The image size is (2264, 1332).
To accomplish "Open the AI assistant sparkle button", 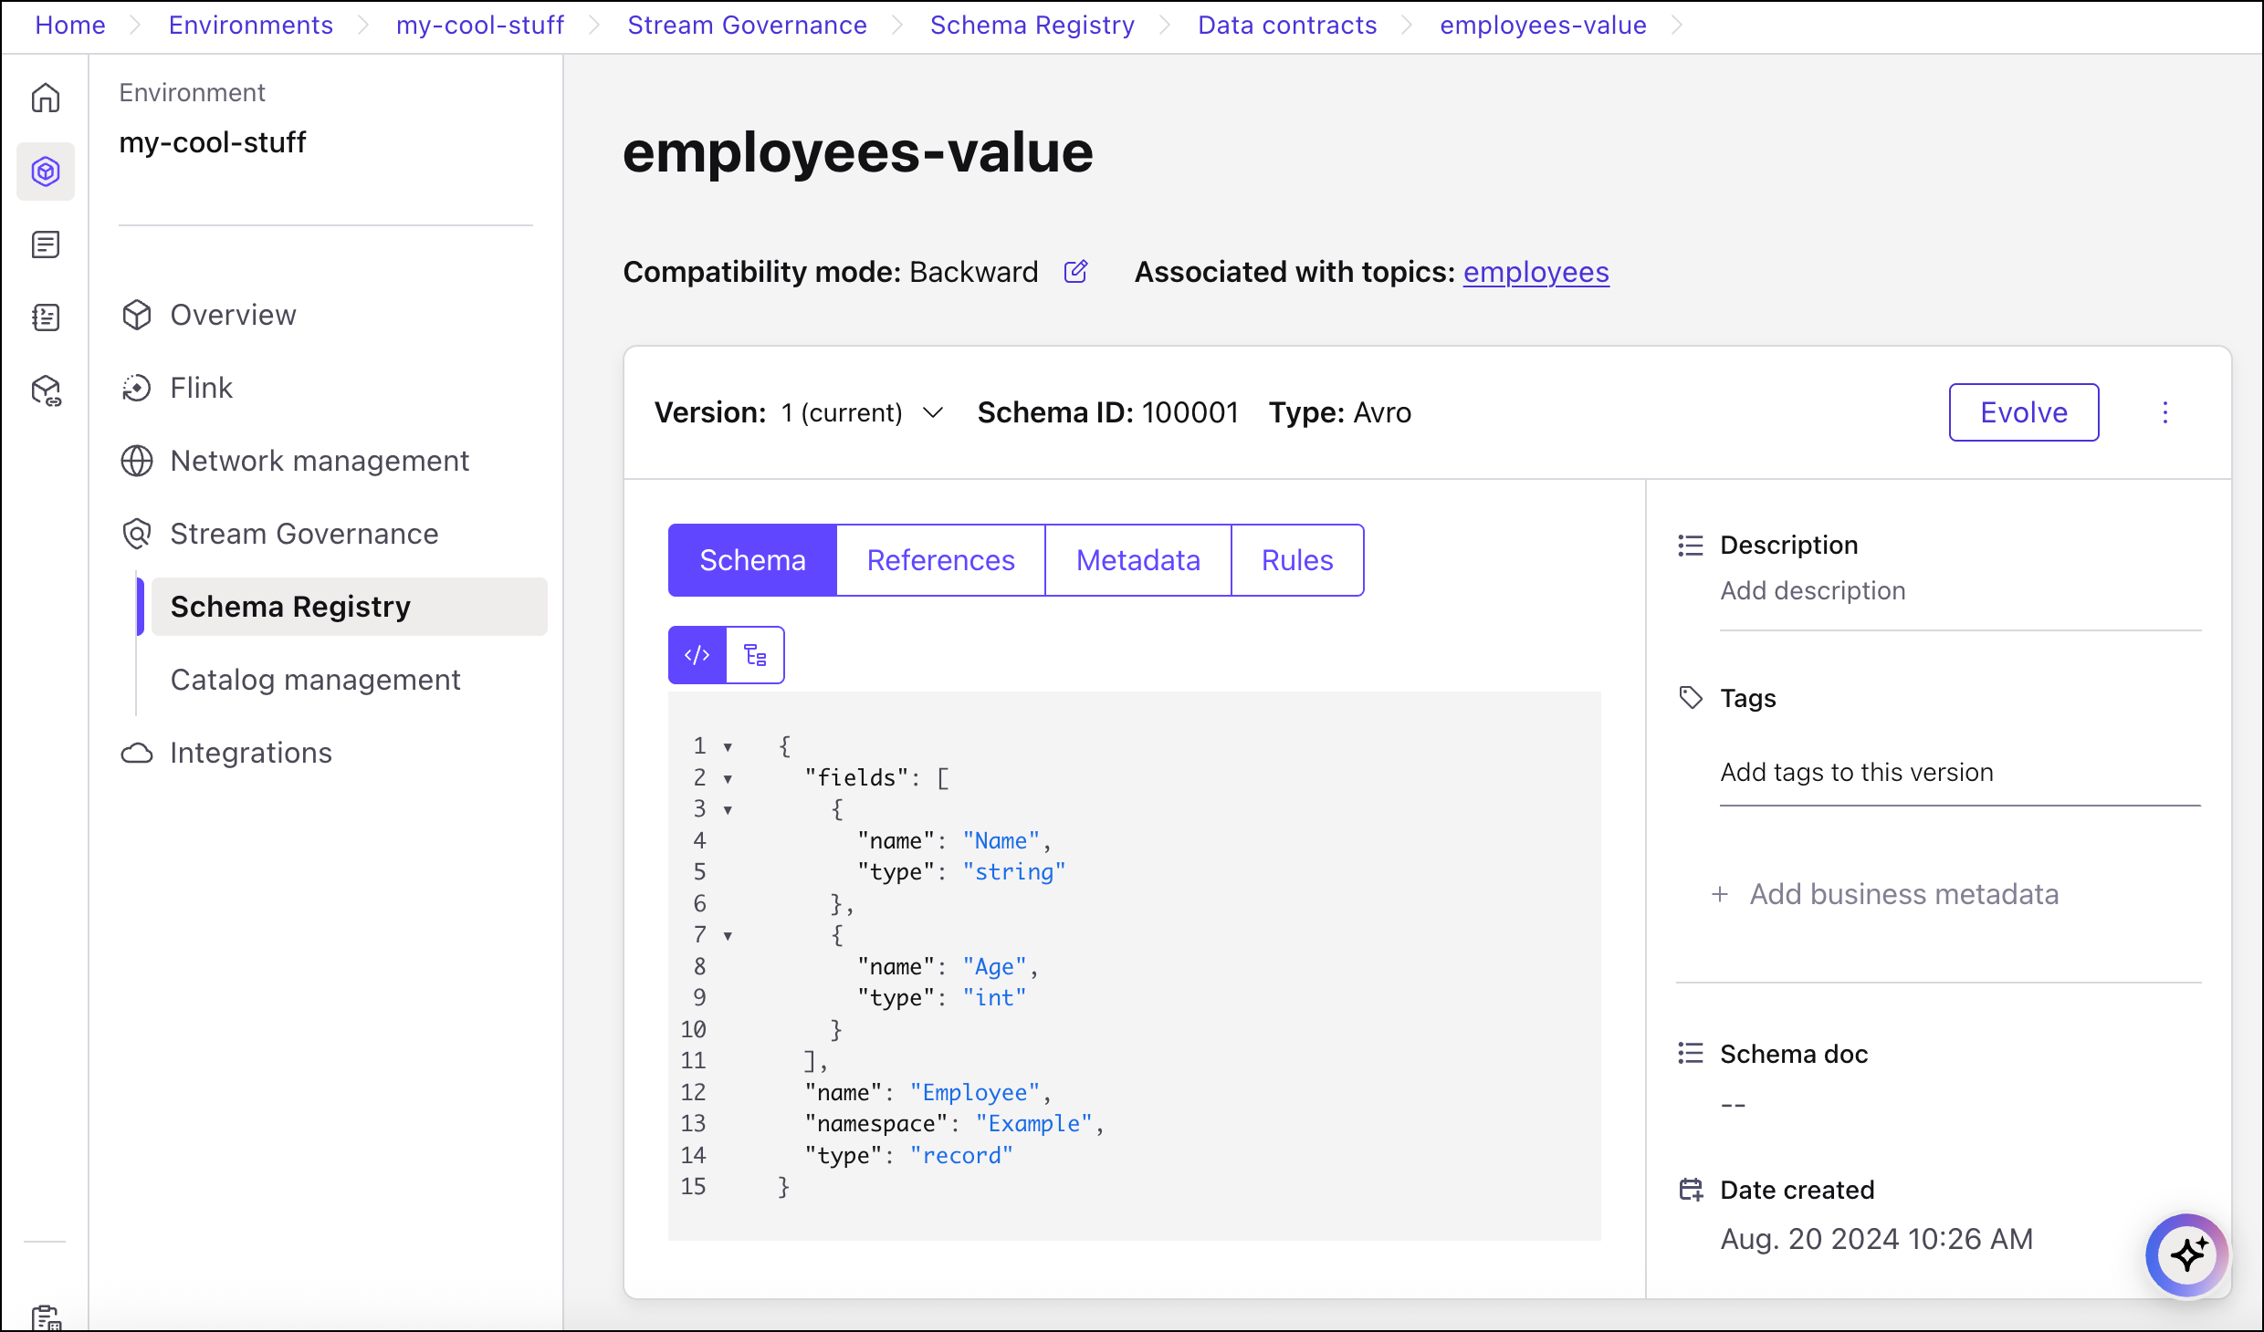I will pyautogui.click(x=2187, y=1254).
